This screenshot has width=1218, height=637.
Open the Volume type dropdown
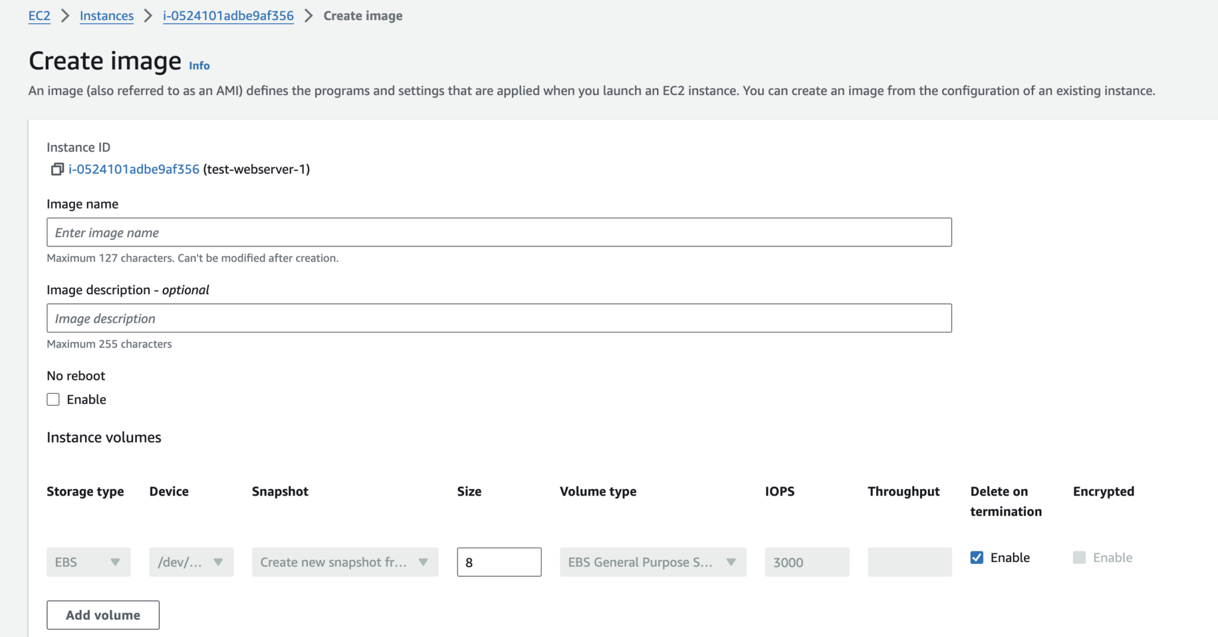[x=652, y=562]
